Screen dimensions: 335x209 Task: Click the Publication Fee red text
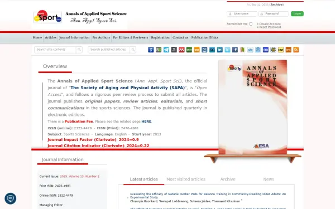click(x=79, y=121)
